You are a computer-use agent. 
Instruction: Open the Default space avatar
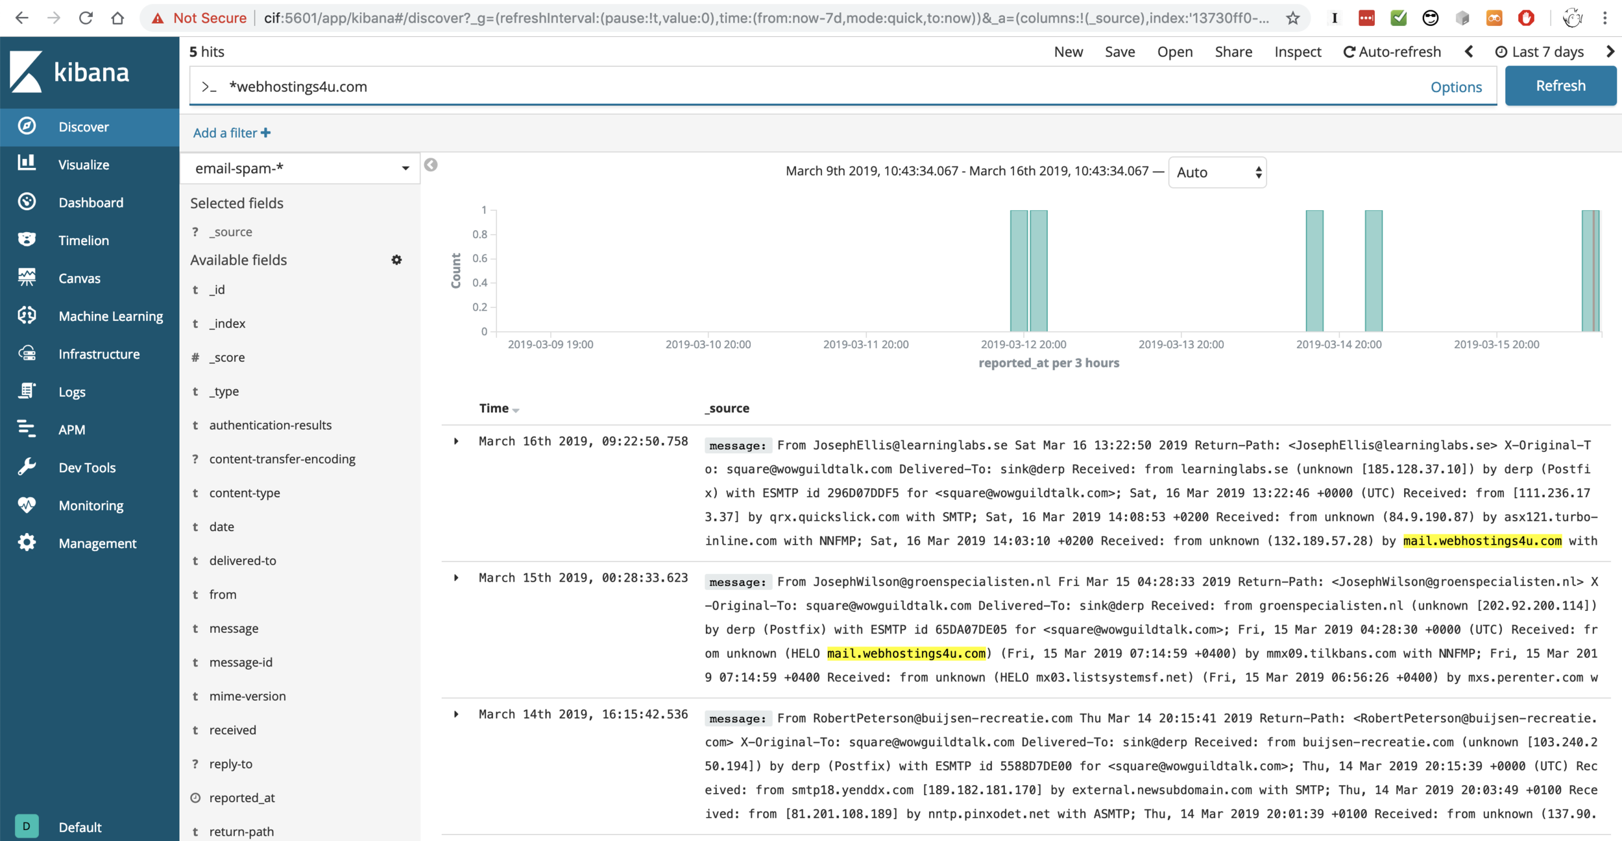27,826
